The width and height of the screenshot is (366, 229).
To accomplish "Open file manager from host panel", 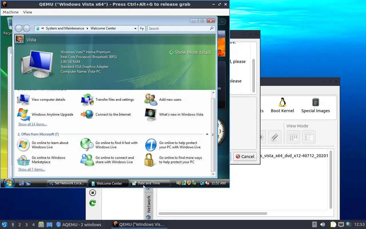I will 41,224.
